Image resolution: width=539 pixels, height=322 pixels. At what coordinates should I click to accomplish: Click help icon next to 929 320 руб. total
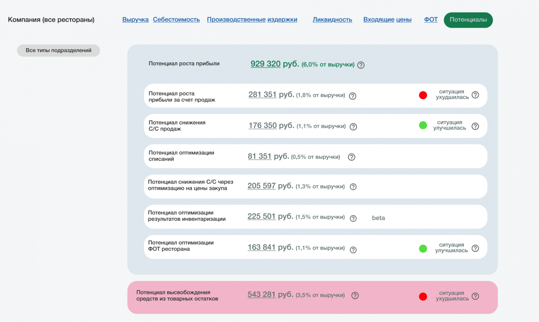pyautogui.click(x=361, y=65)
